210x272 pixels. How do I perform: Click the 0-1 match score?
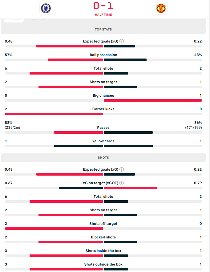coord(103,6)
